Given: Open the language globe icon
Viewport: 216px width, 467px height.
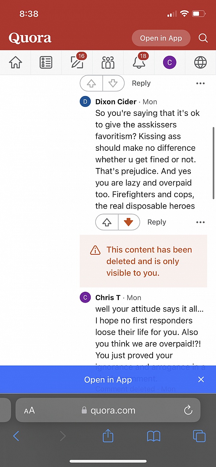Looking at the screenshot, I should point(200,62).
